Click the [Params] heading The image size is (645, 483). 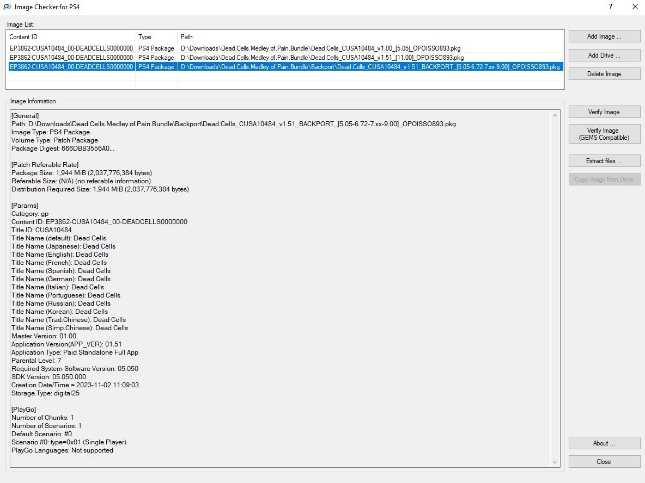25,206
